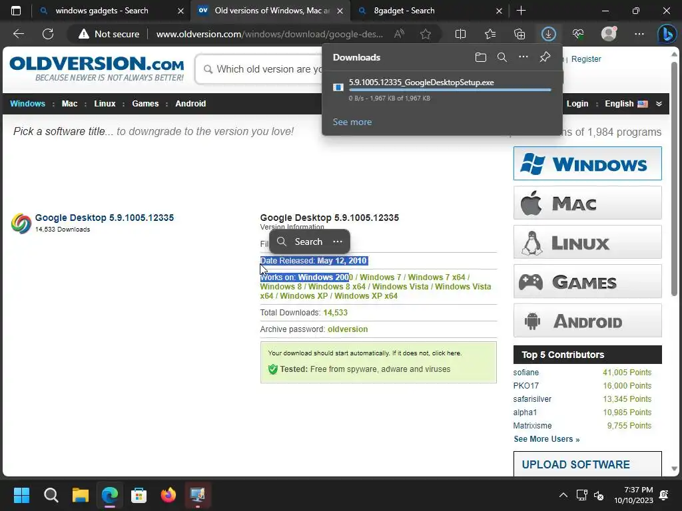Search downloads with magnifier icon

[x=502, y=57]
